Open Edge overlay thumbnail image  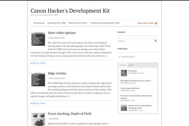click(x=38, y=79)
